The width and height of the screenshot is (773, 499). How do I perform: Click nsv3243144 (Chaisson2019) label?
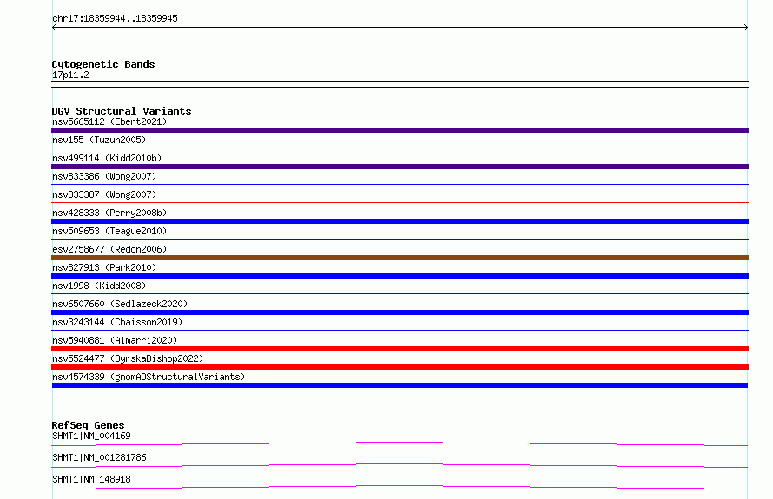click(117, 322)
